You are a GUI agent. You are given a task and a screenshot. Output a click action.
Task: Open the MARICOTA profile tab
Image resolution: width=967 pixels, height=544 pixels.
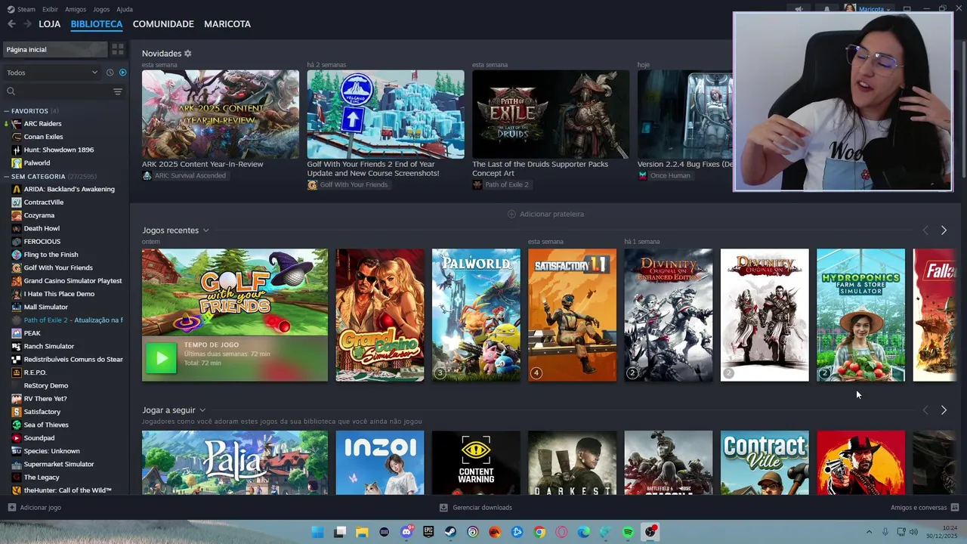click(x=227, y=24)
